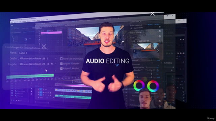Show the next Look preview arrow
Viewport: 216px width, 121px height.
(158, 51)
